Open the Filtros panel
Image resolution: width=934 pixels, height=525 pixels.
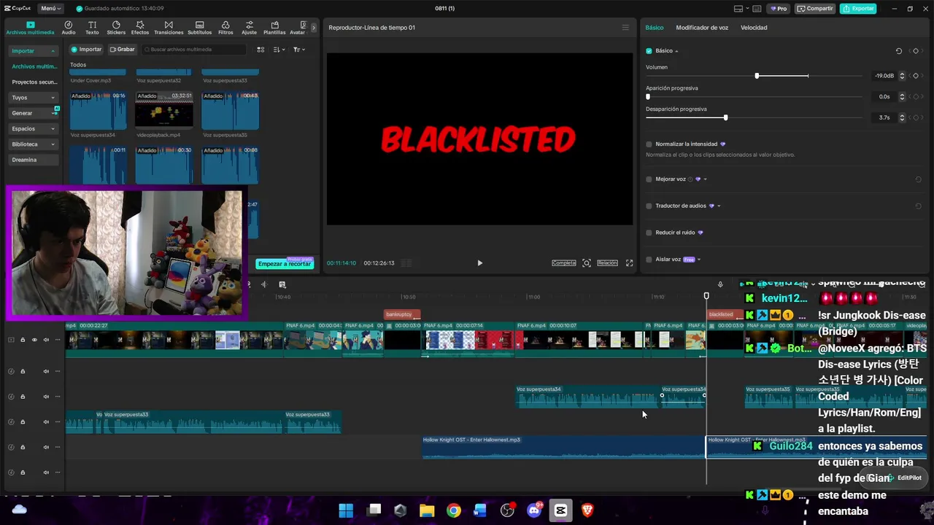click(x=225, y=28)
